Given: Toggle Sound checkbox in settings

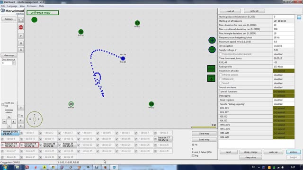Looking at the screenshot, I should click(x=221, y=83).
